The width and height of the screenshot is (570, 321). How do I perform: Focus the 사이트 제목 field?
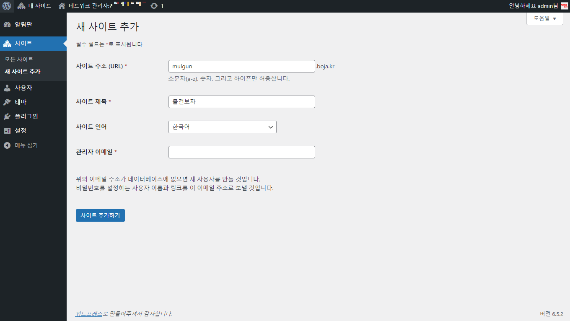[x=241, y=102]
